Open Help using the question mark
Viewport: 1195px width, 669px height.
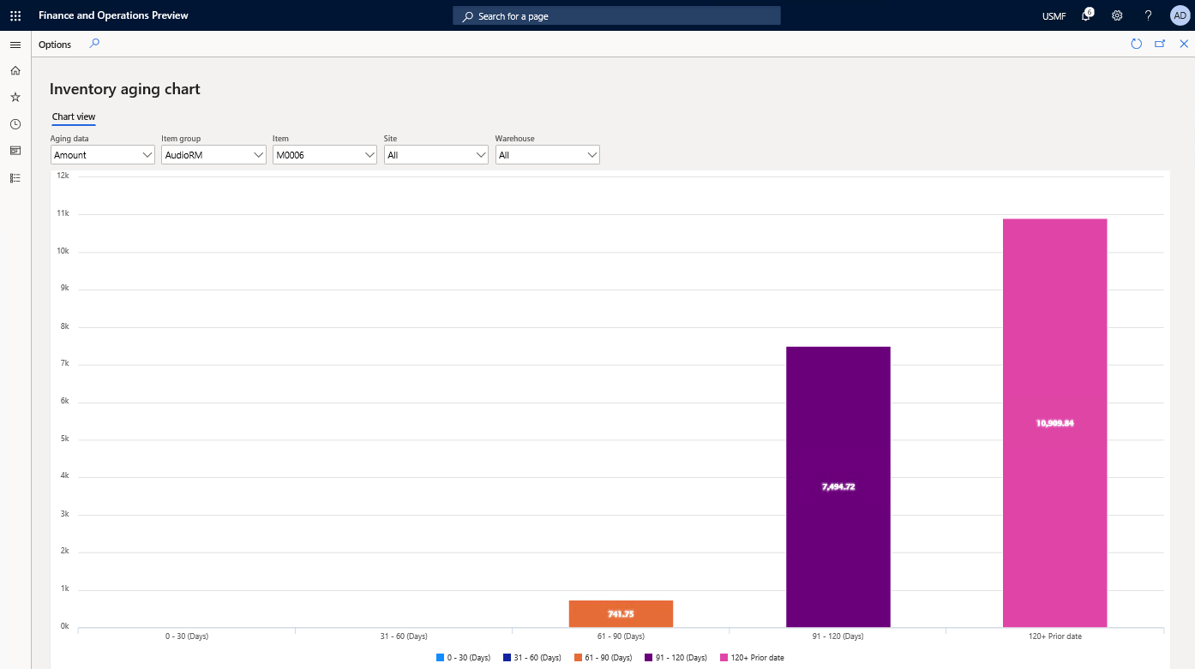coord(1148,15)
